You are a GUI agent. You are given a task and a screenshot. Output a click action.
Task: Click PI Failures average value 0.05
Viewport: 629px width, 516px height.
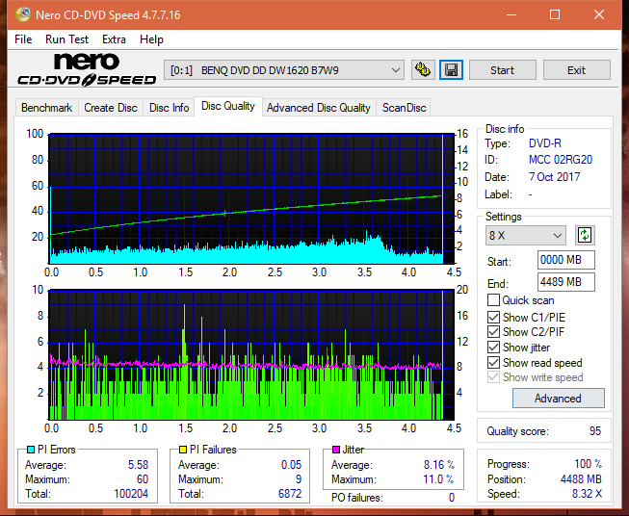click(291, 465)
